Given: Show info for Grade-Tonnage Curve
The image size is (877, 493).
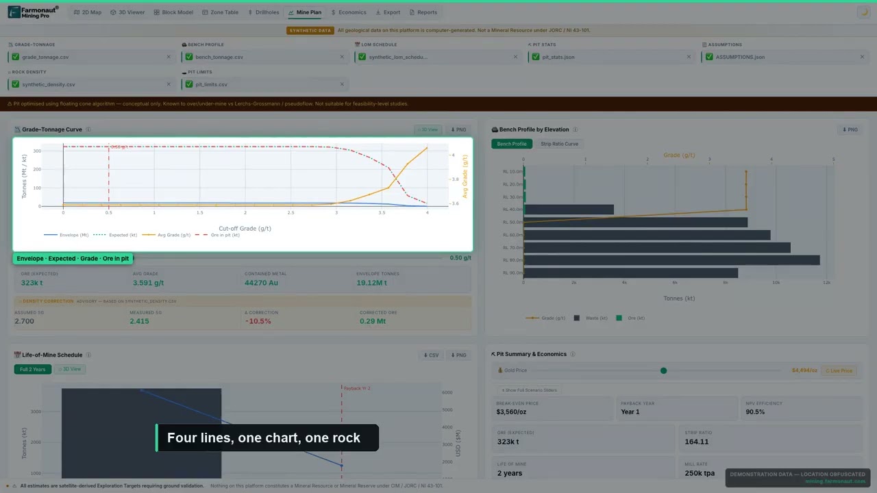Looking at the screenshot, I should point(88,129).
